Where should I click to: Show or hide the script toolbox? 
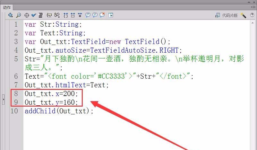pyautogui.click(x=111, y=15)
